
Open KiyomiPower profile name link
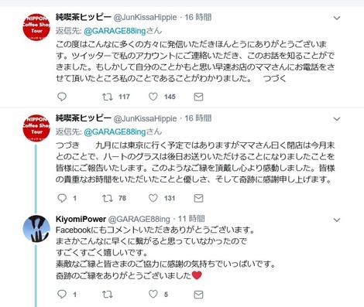(x=81, y=219)
